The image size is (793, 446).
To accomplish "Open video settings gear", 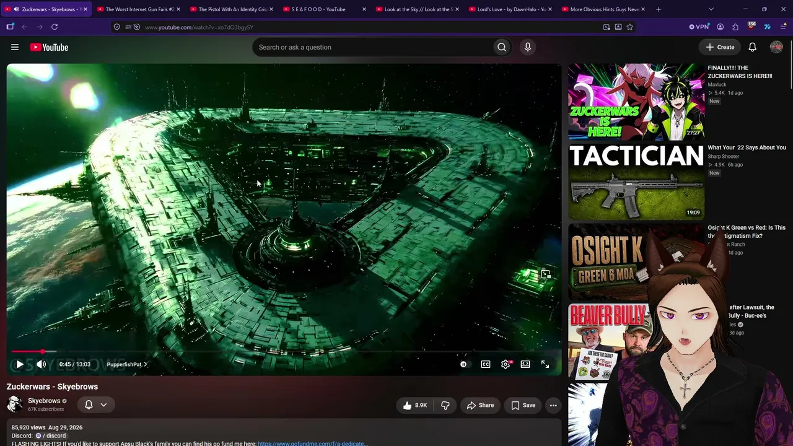I will (506, 364).
